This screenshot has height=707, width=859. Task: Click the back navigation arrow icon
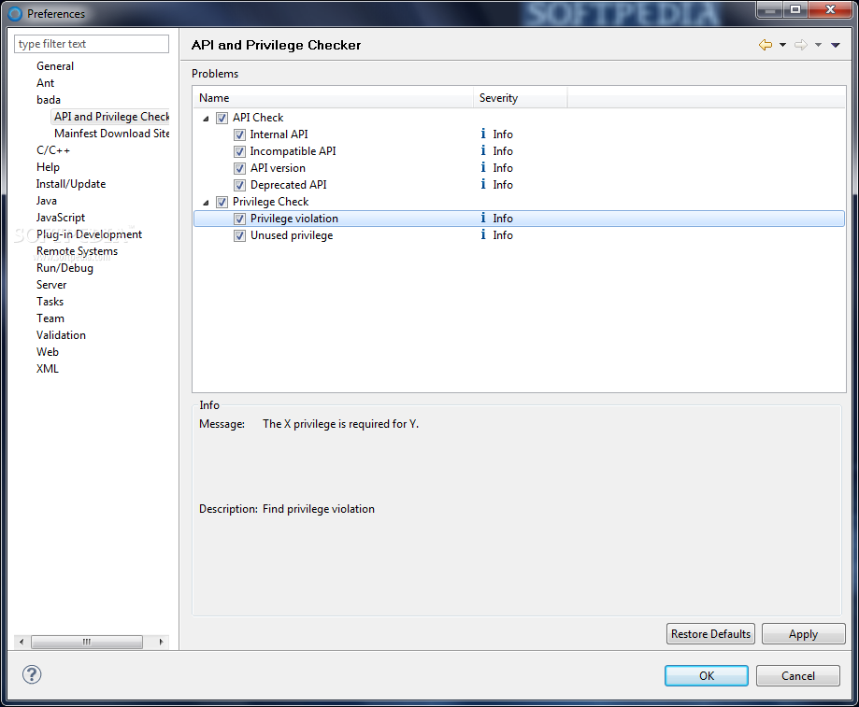pos(766,45)
